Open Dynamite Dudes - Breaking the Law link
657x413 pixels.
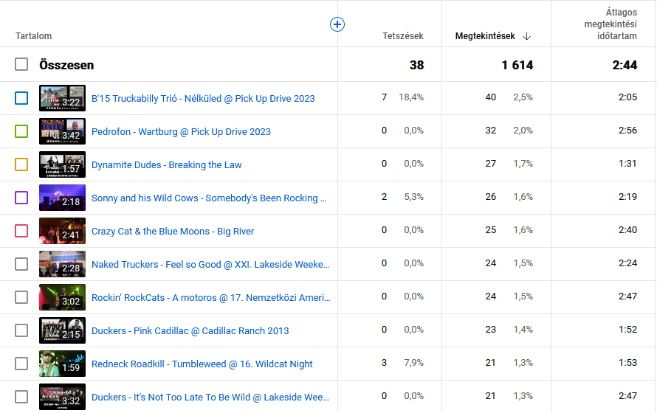(x=166, y=164)
